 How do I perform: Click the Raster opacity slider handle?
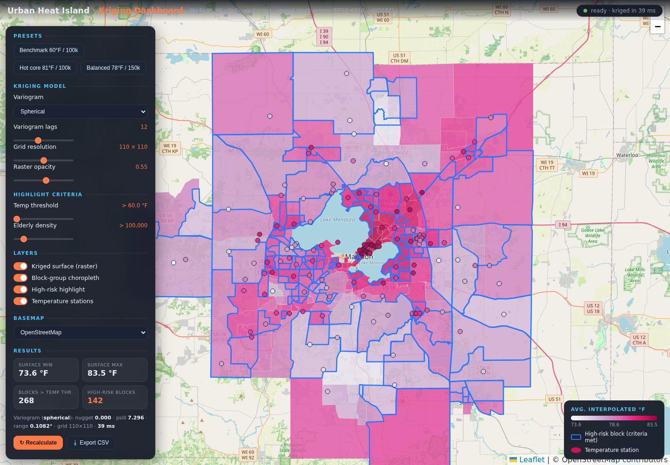[46, 180]
